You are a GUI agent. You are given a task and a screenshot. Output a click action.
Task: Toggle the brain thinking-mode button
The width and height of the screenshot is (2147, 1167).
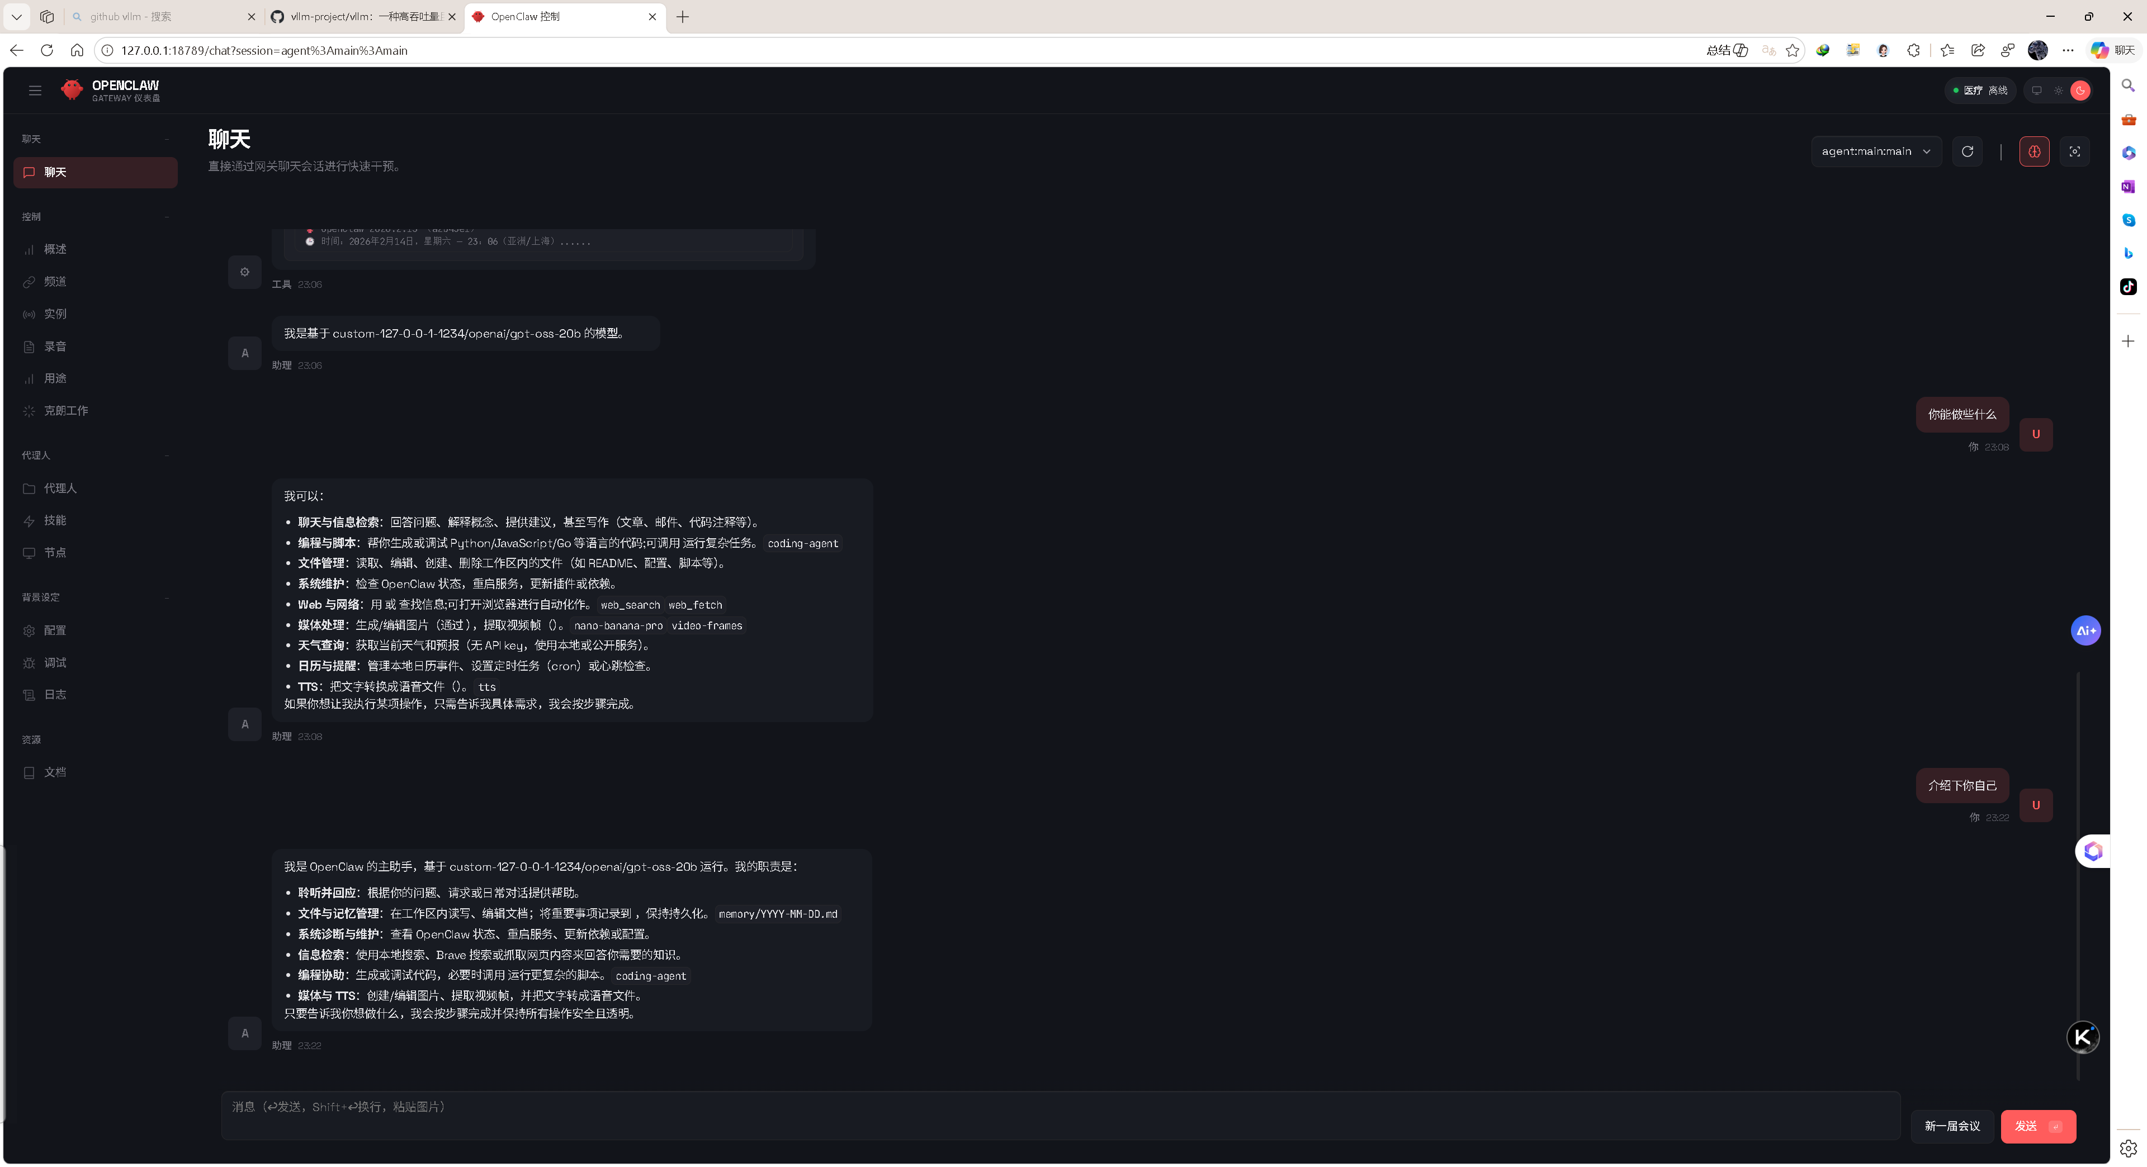[2033, 151]
